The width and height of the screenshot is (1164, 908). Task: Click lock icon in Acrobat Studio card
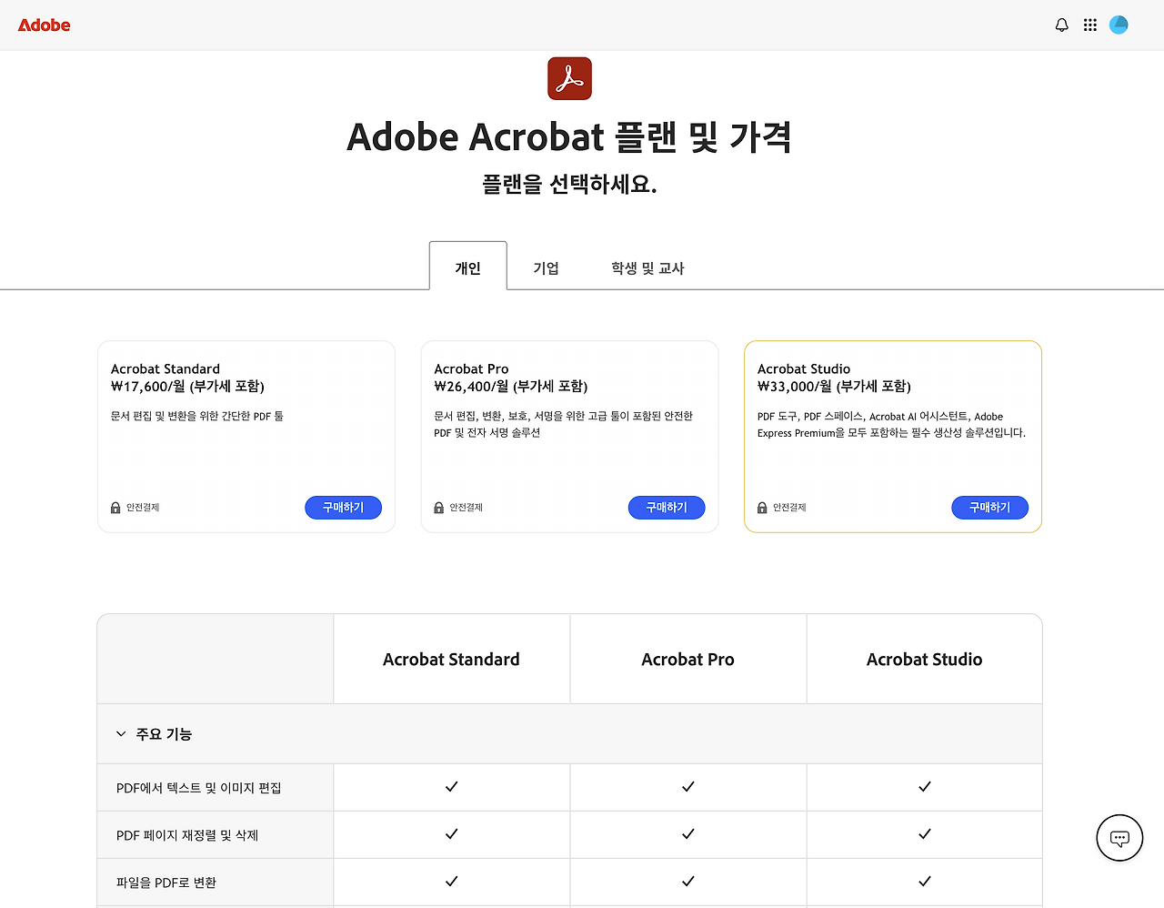tap(762, 508)
